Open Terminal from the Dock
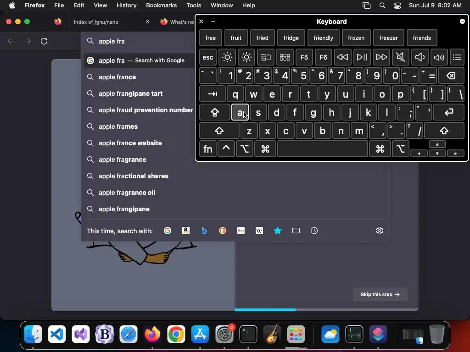The height and width of the screenshot is (352, 470). click(x=248, y=334)
